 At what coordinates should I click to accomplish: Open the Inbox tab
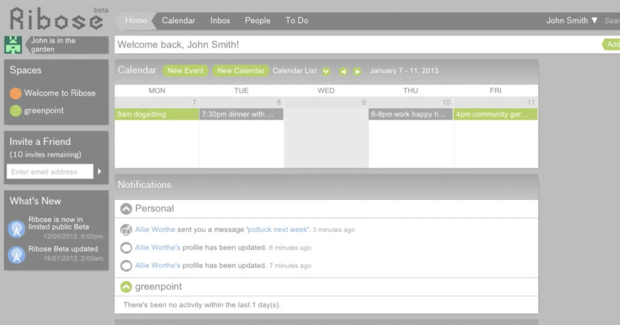(x=220, y=21)
